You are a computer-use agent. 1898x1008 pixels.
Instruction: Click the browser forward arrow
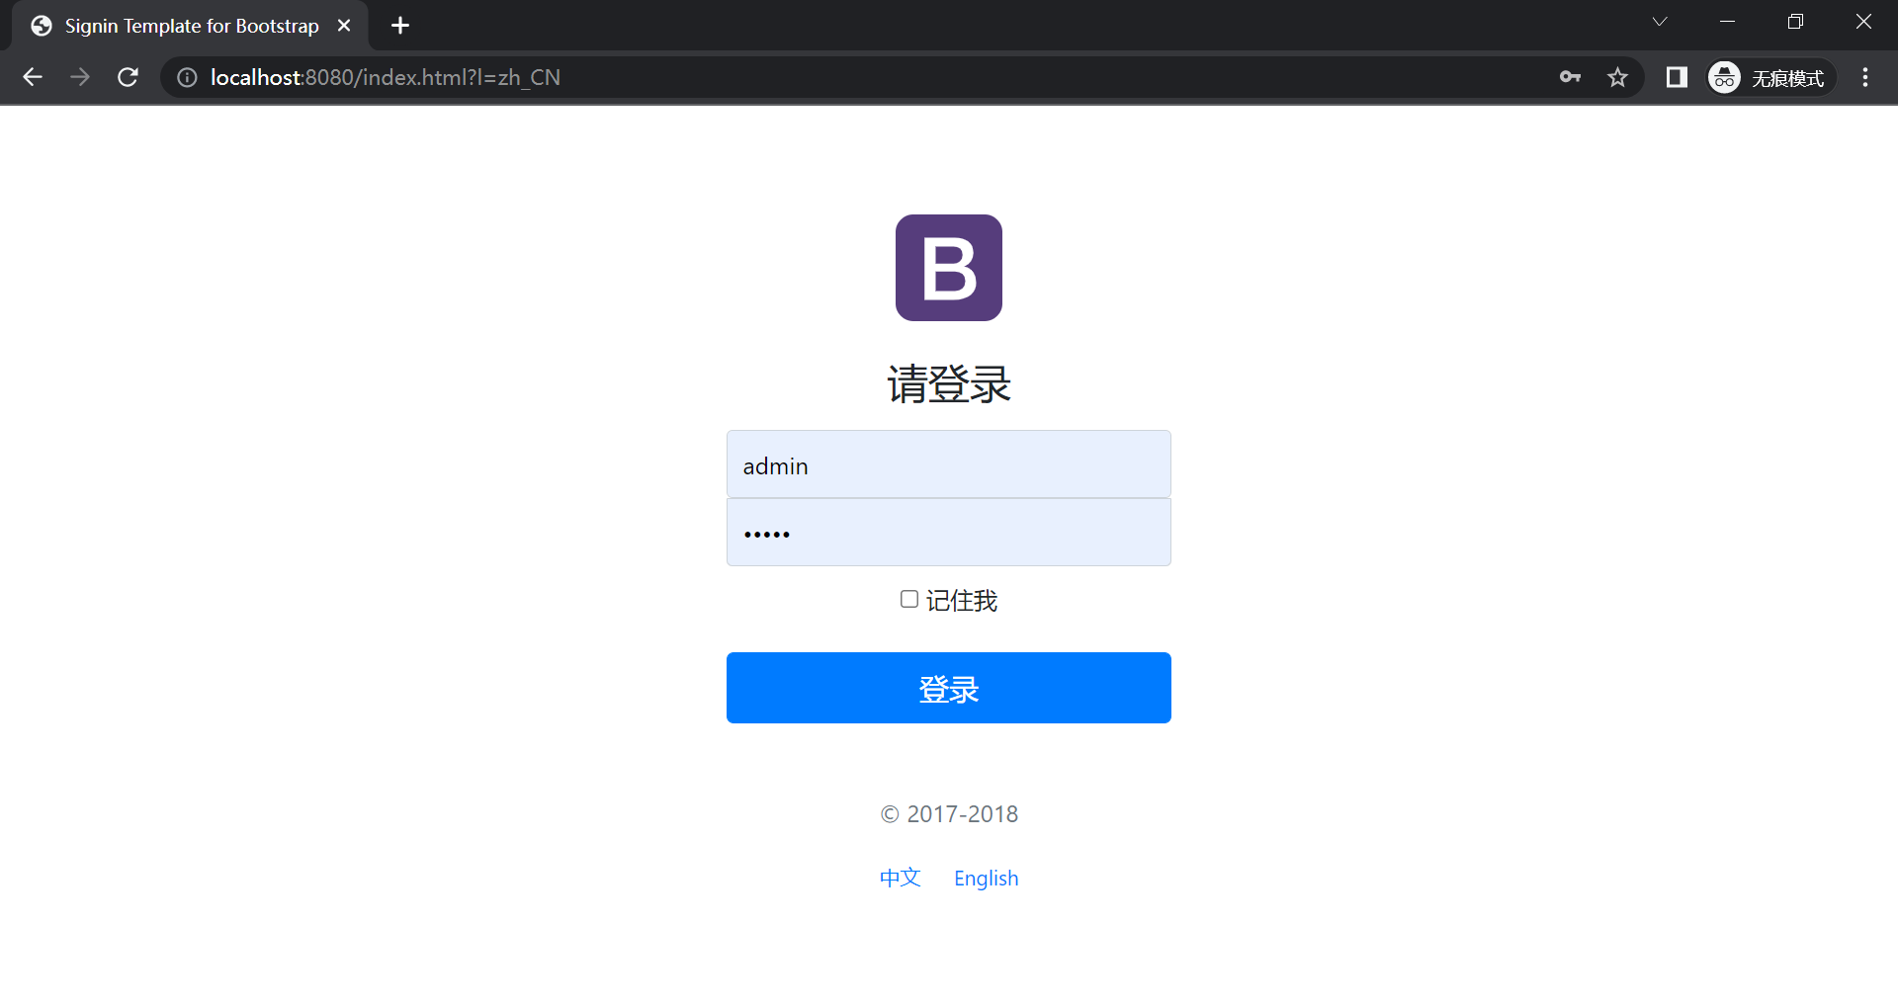[80, 77]
